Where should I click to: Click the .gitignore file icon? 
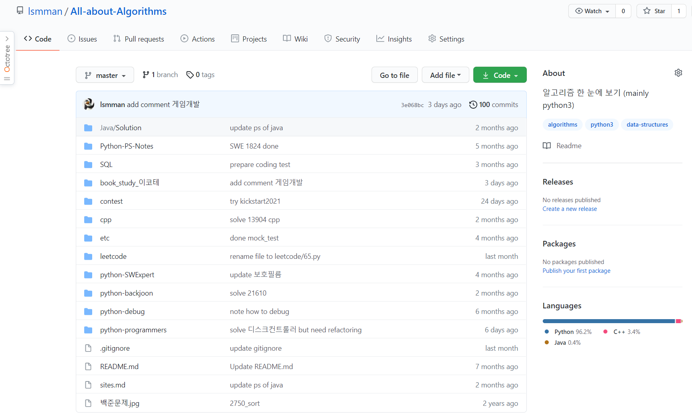[88, 348]
